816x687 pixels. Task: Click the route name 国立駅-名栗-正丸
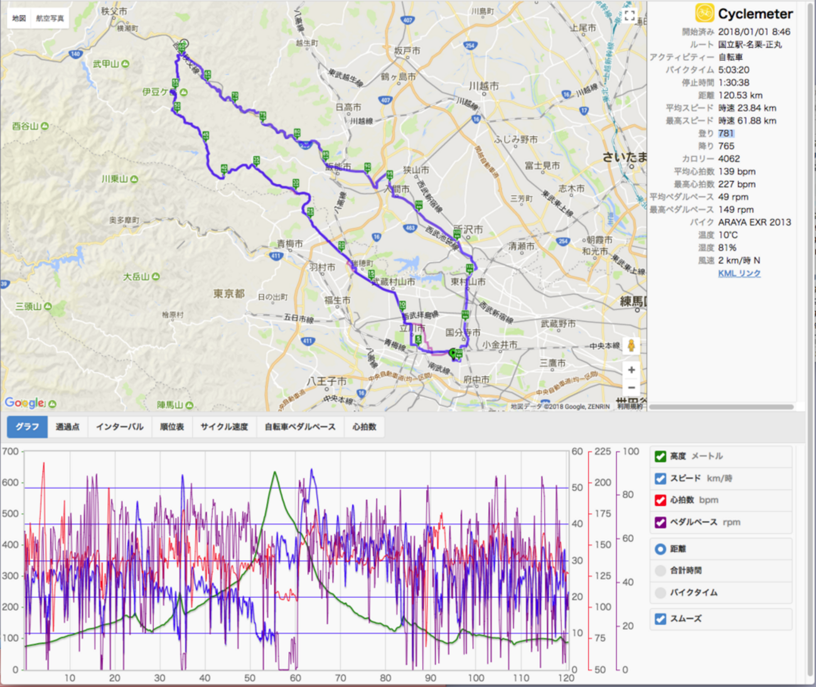(750, 45)
